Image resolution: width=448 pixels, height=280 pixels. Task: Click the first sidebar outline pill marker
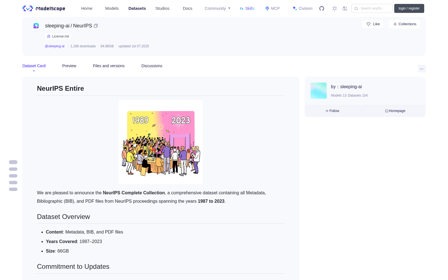[13, 162]
